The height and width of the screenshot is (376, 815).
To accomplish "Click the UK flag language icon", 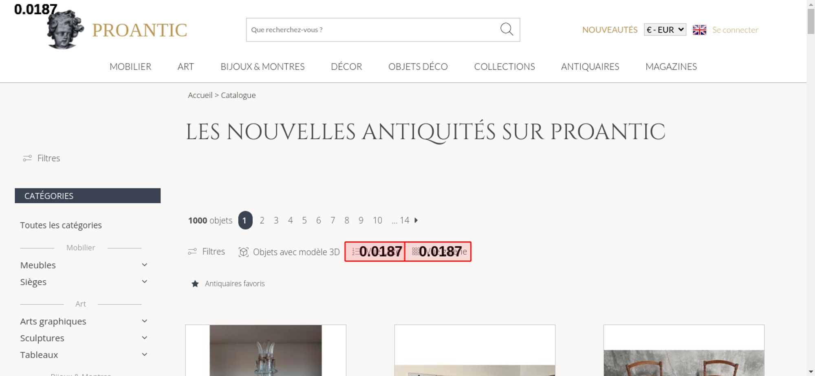I will coord(699,30).
